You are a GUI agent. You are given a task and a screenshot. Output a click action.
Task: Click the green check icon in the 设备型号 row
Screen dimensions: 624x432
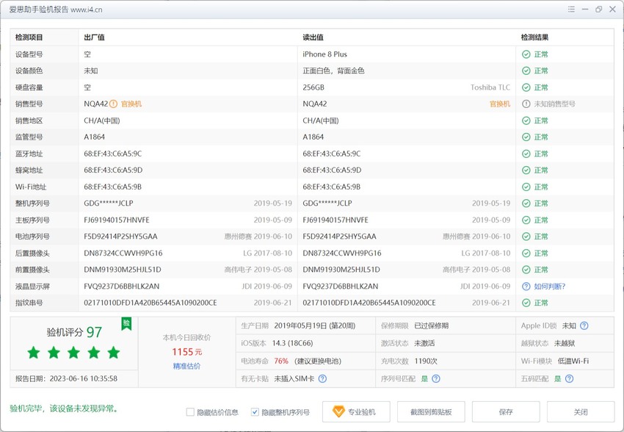point(526,54)
